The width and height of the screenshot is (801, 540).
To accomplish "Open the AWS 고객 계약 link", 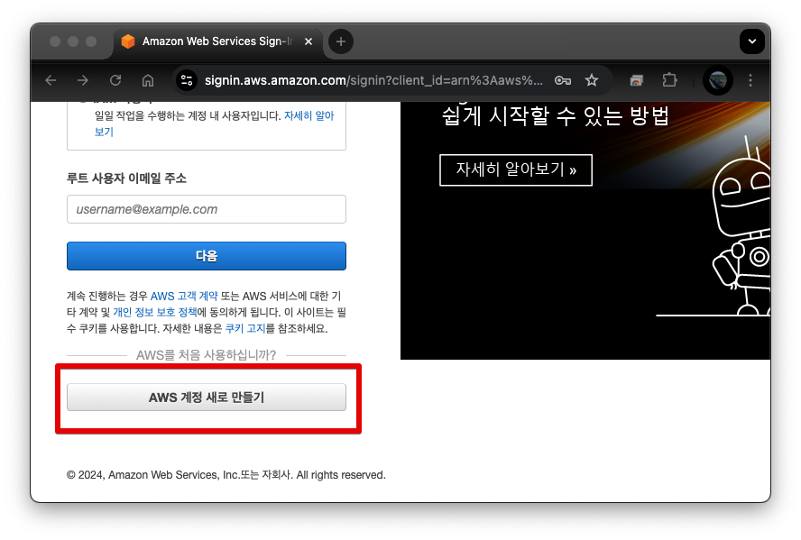I will coord(184,296).
